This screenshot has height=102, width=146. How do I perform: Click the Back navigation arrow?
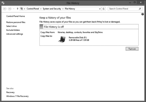(x=5, y=9)
